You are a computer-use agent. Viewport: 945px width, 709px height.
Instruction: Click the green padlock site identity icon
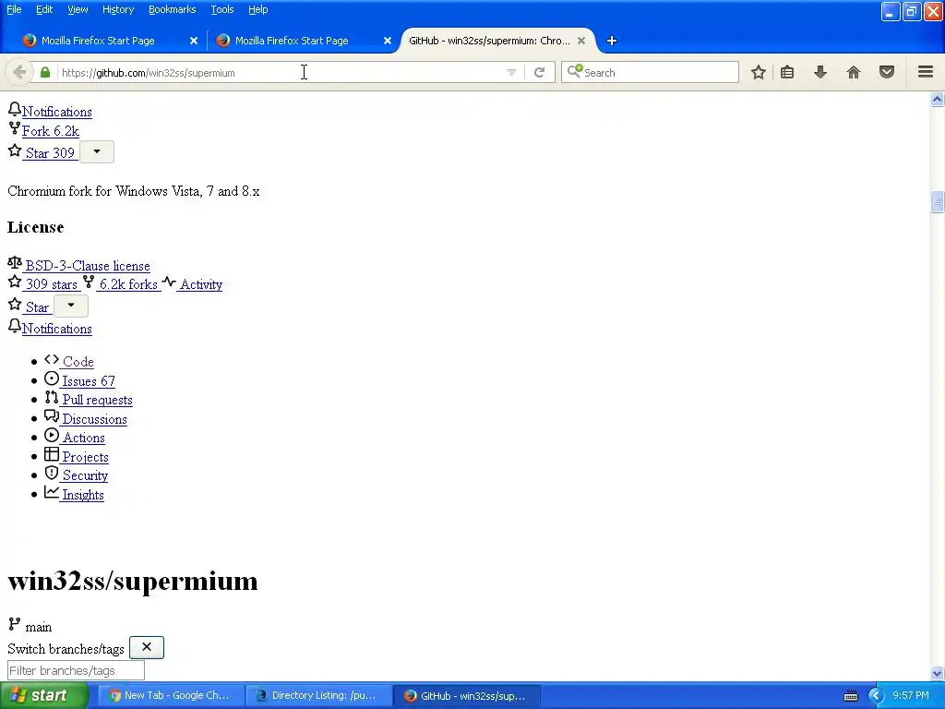point(45,72)
